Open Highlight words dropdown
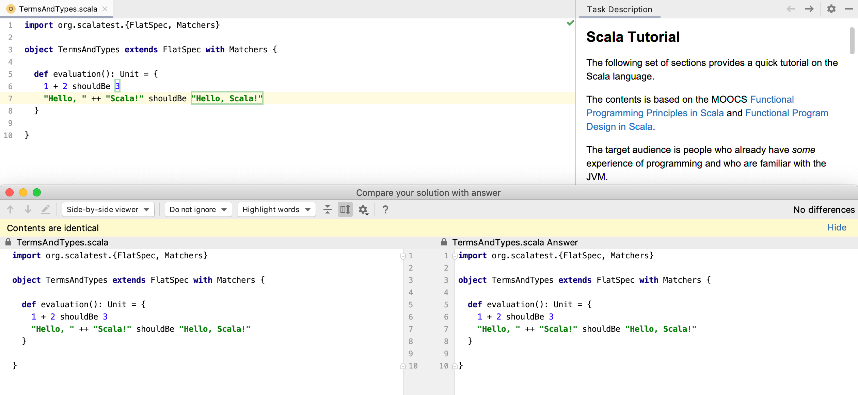Viewport: 858px width, 395px height. (x=276, y=209)
